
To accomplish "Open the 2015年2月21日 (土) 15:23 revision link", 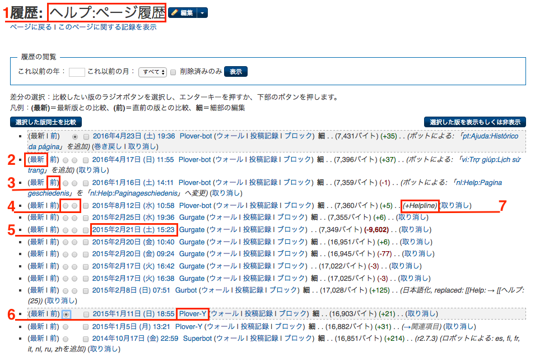I will point(133,230).
